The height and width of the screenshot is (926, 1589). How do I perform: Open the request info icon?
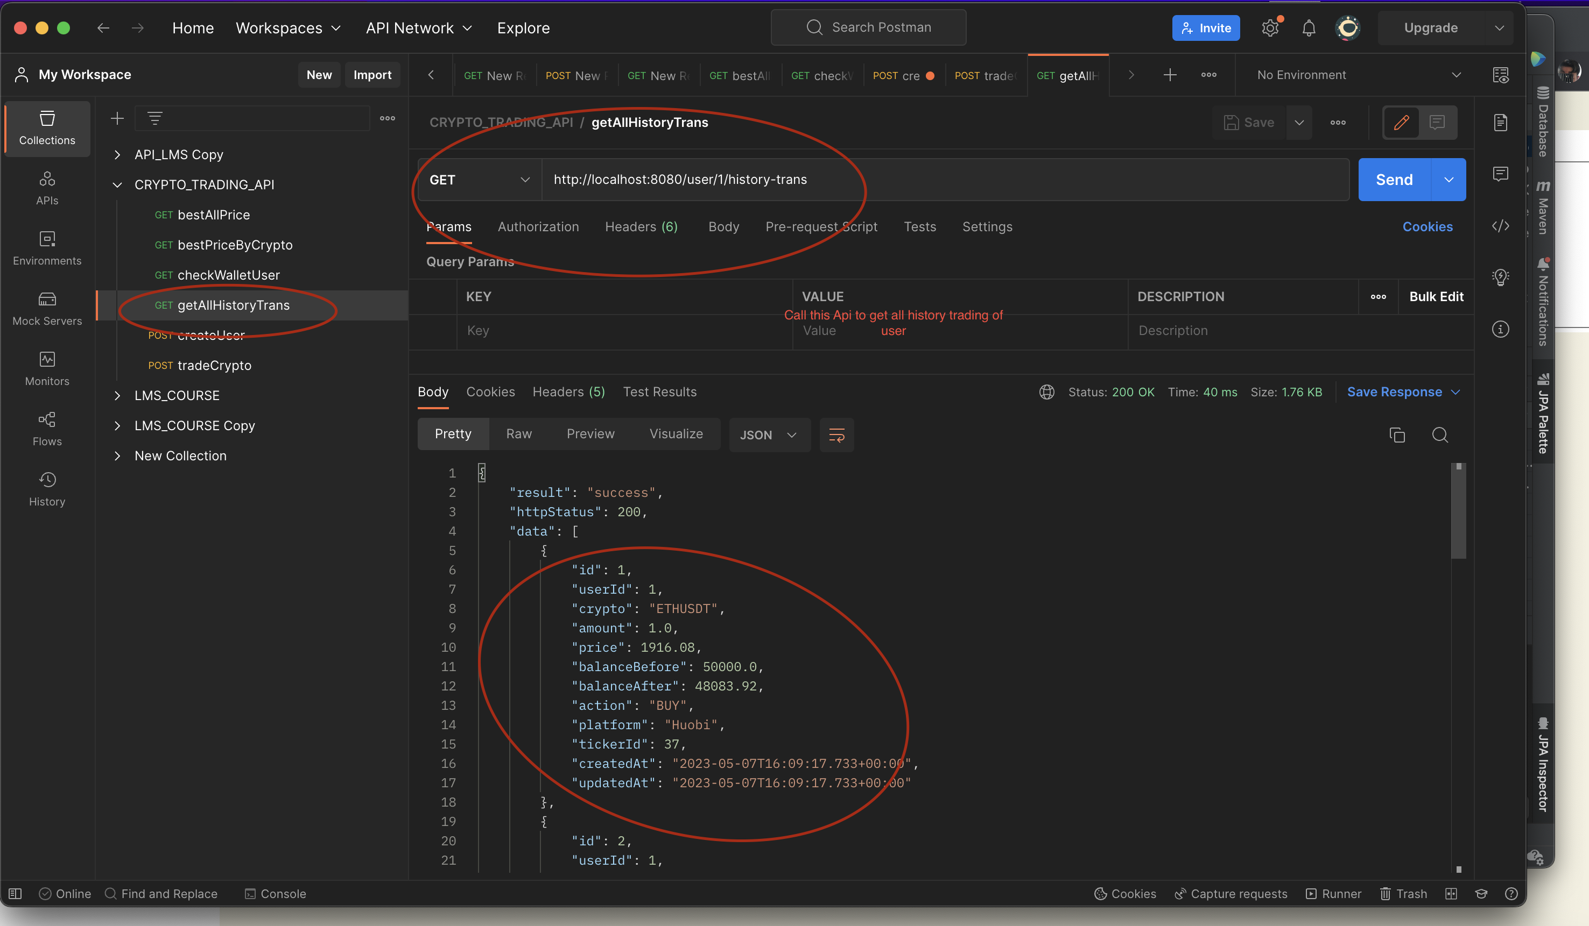[1501, 329]
